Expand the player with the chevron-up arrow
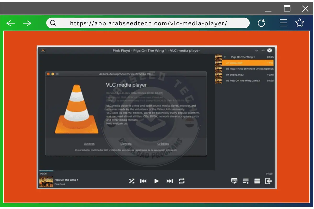 (x=263, y=50)
